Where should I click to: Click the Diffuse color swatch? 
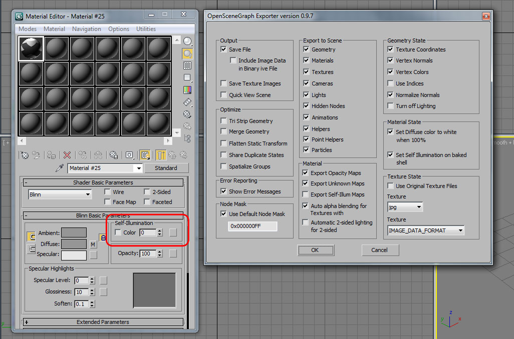(x=74, y=244)
